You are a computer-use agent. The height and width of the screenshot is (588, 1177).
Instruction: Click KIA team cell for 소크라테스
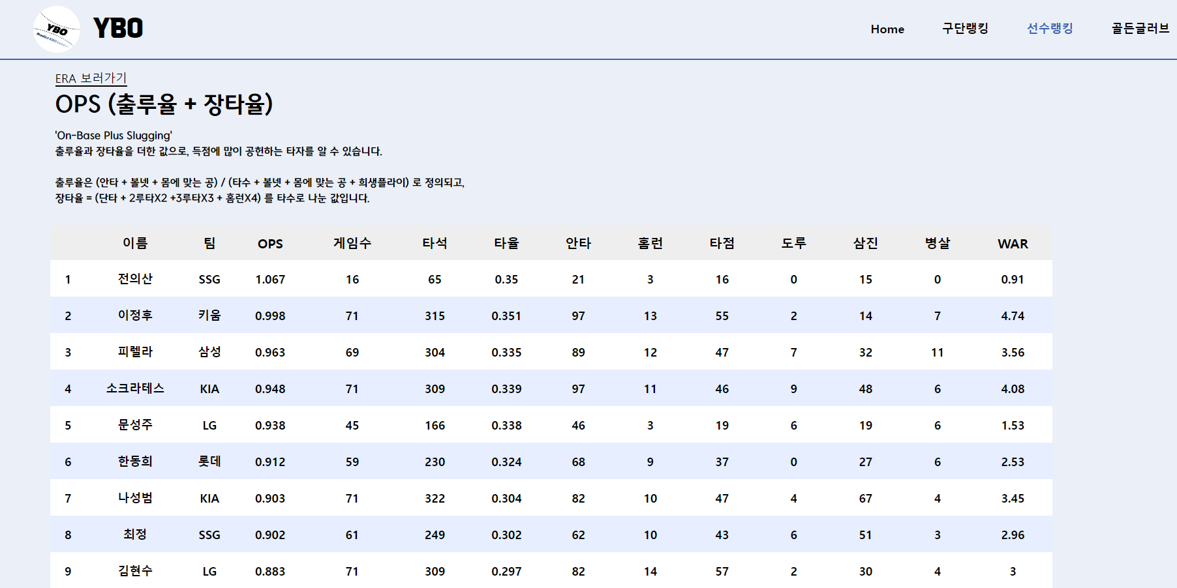(x=209, y=389)
